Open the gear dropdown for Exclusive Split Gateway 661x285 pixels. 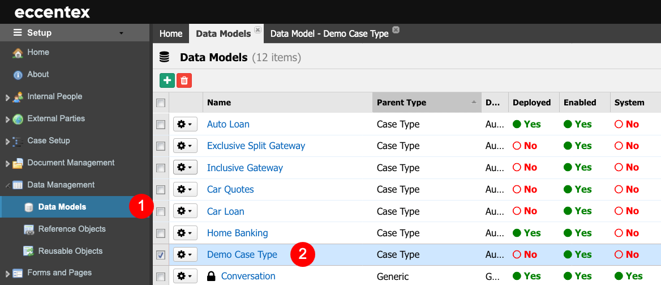point(185,146)
